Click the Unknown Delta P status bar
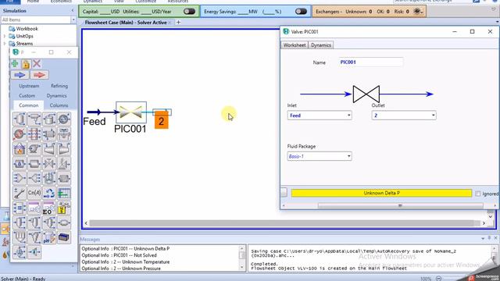 [381, 193]
